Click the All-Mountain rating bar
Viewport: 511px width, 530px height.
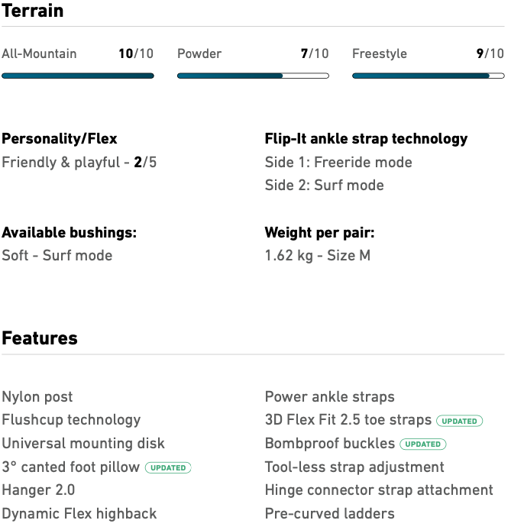coord(79,76)
